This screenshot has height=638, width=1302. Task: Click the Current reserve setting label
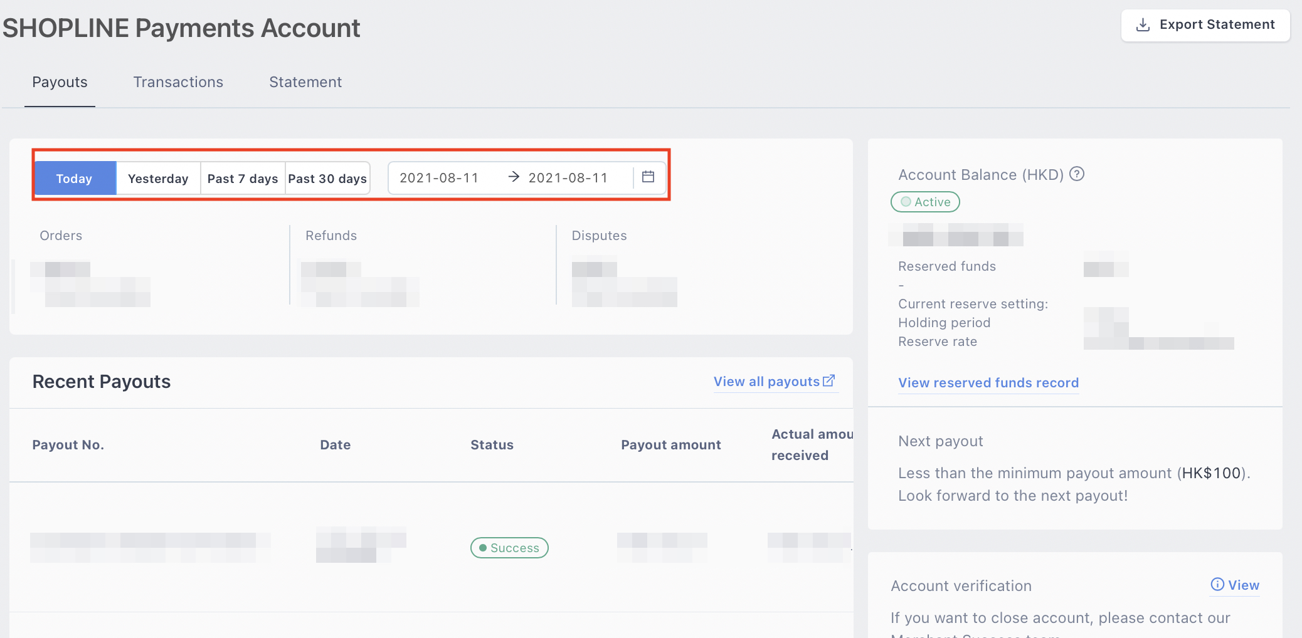coord(973,304)
